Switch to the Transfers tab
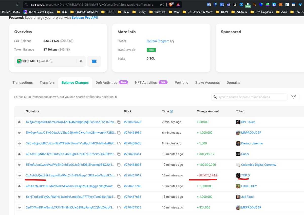This screenshot has width=304, height=215. click(x=47, y=82)
